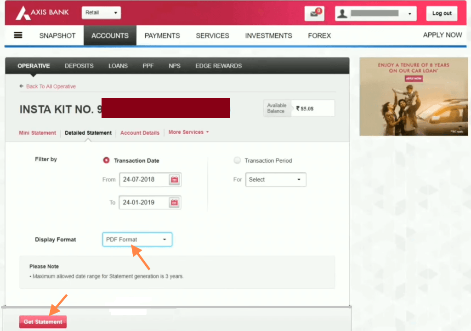Open the hamburger menu icon
Image resolution: width=471 pixels, height=331 pixels.
18,35
